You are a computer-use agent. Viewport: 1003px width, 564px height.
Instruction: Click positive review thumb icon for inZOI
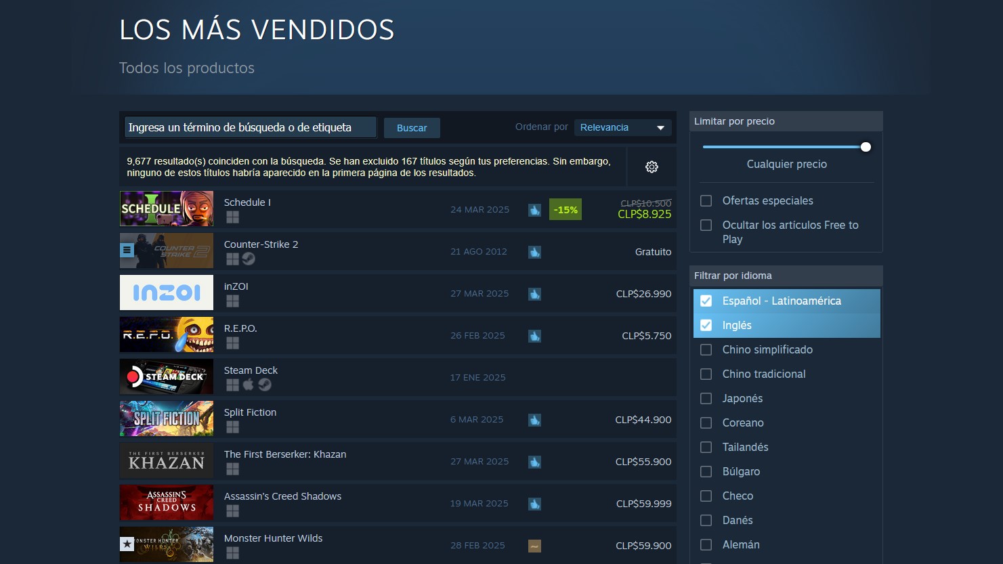tap(534, 294)
